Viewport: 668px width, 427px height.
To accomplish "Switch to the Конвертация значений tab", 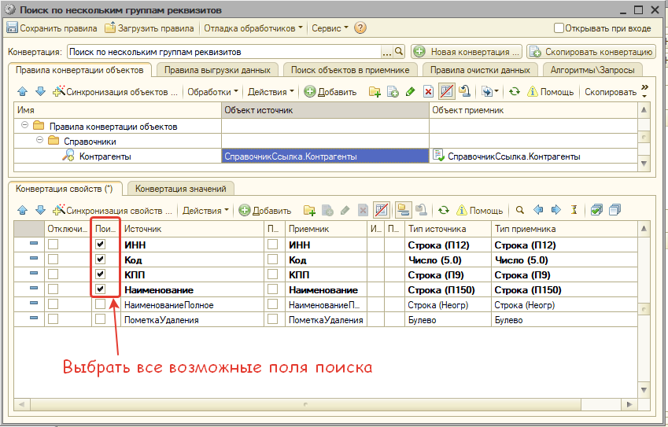I will tap(181, 189).
